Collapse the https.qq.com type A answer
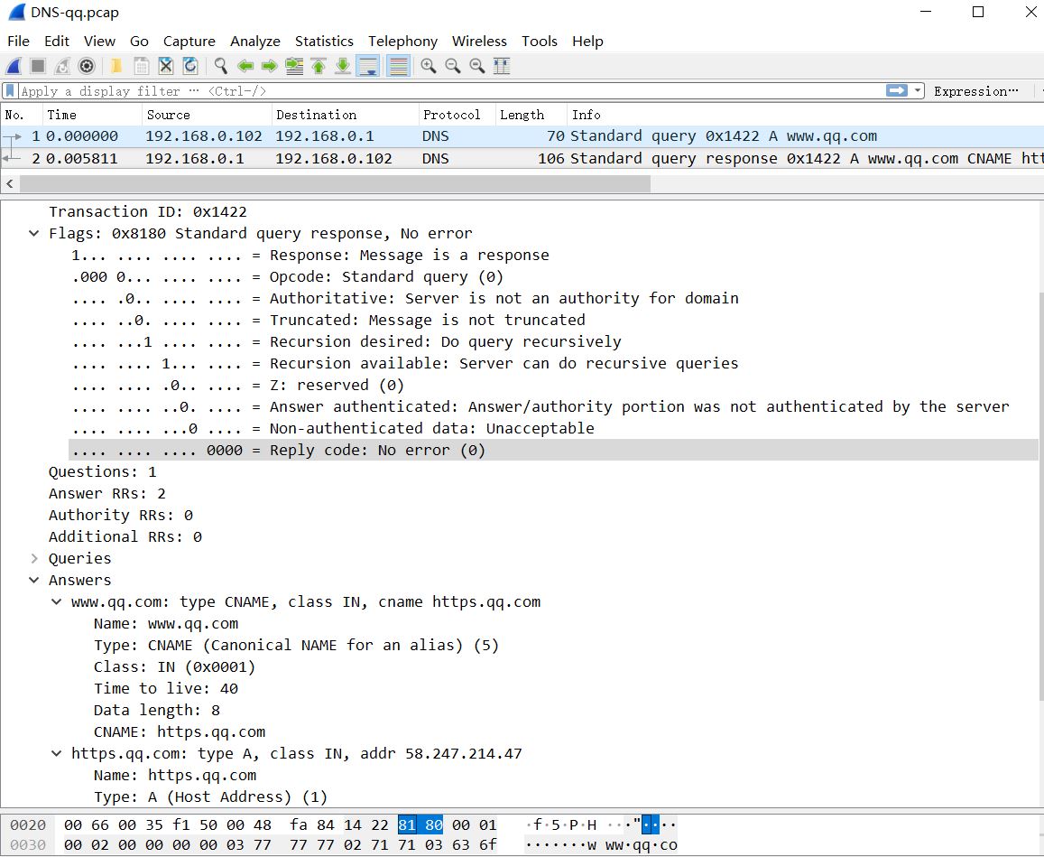 57,753
